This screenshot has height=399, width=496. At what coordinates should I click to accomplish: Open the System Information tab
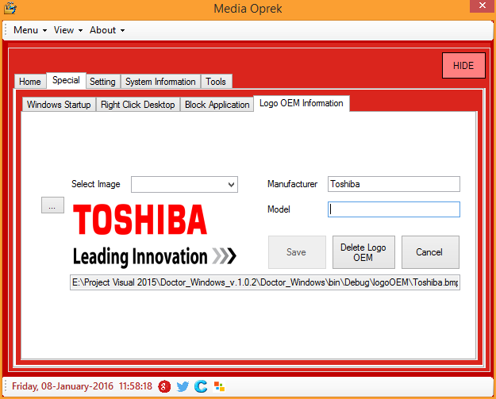click(x=160, y=82)
